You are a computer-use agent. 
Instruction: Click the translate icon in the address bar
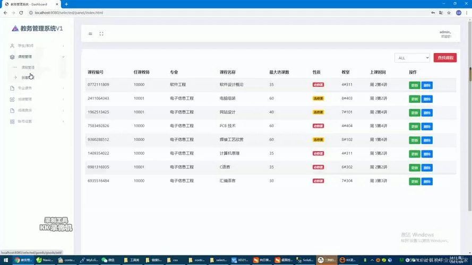[x=441, y=13]
